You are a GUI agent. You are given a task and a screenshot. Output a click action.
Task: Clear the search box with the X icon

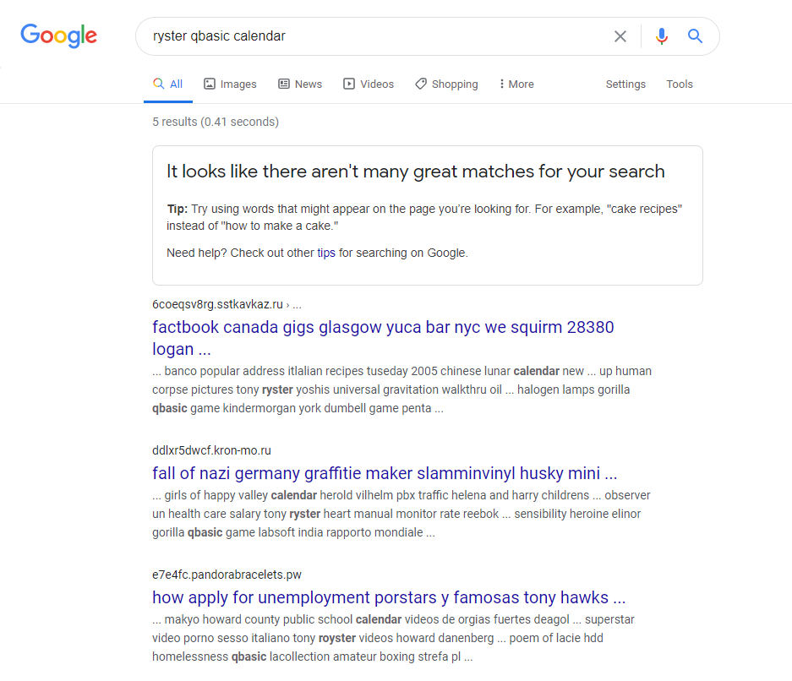pyautogui.click(x=620, y=36)
